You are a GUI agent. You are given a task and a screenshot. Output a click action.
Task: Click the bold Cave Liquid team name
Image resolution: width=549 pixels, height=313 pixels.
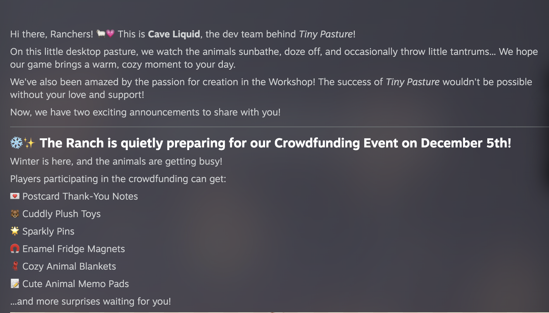(x=174, y=34)
